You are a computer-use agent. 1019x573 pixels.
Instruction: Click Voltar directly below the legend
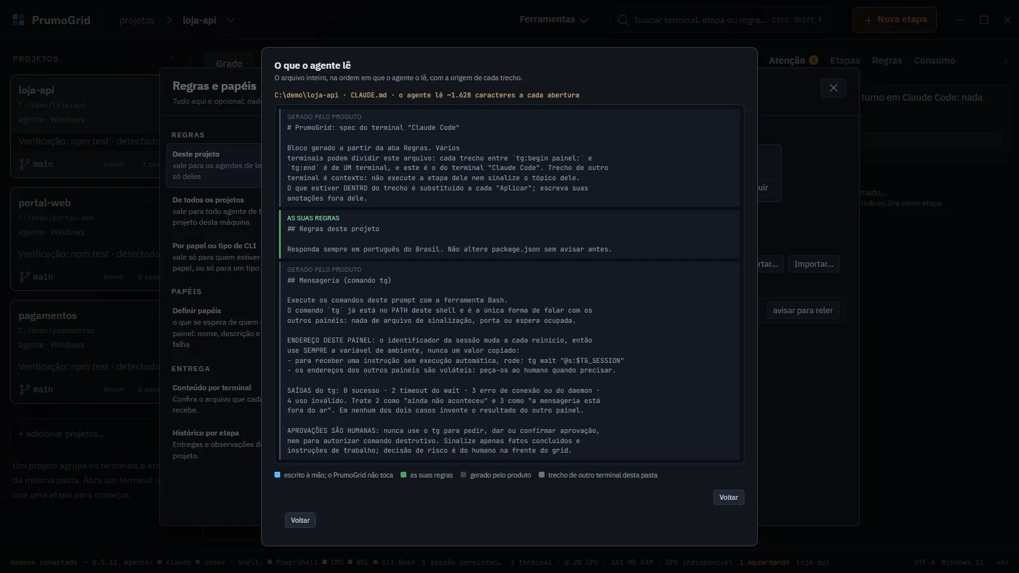pyautogui.click(x=729, y=497)
